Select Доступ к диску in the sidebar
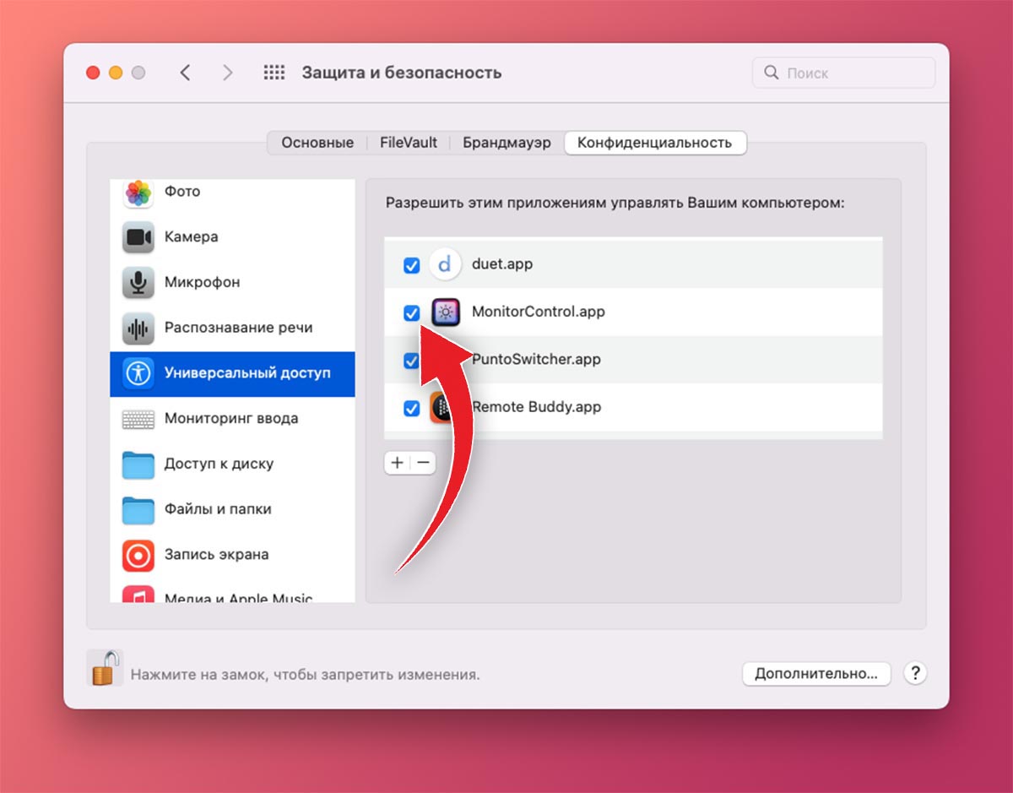 click(219, 464)
